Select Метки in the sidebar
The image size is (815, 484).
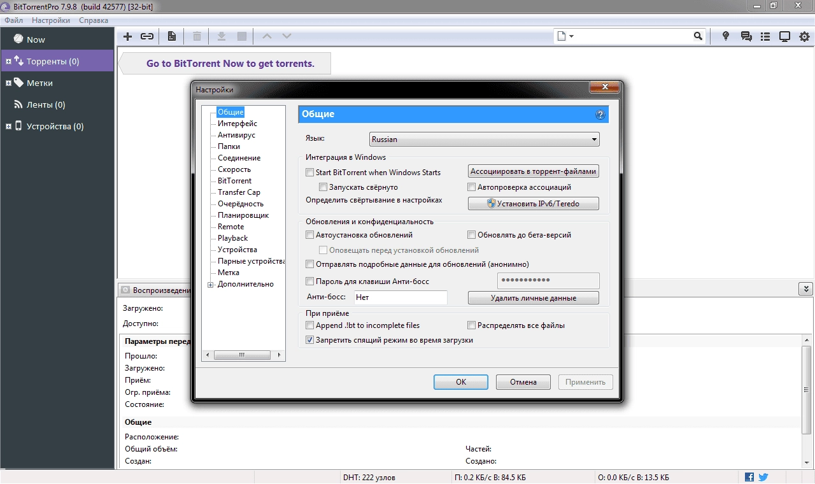tap(57, 83)
